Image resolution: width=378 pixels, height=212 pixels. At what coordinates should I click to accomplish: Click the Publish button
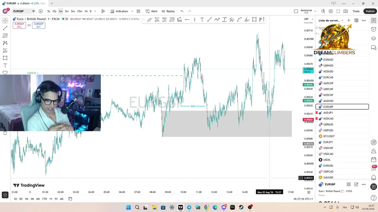tap(370, 11)
